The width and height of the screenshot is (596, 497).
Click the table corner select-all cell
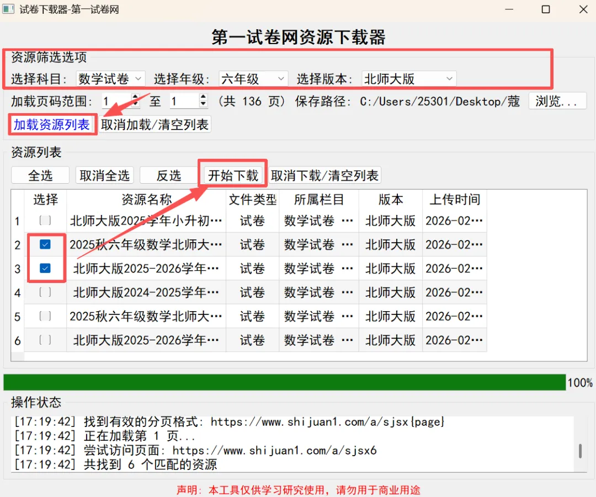tap(18, 200)
